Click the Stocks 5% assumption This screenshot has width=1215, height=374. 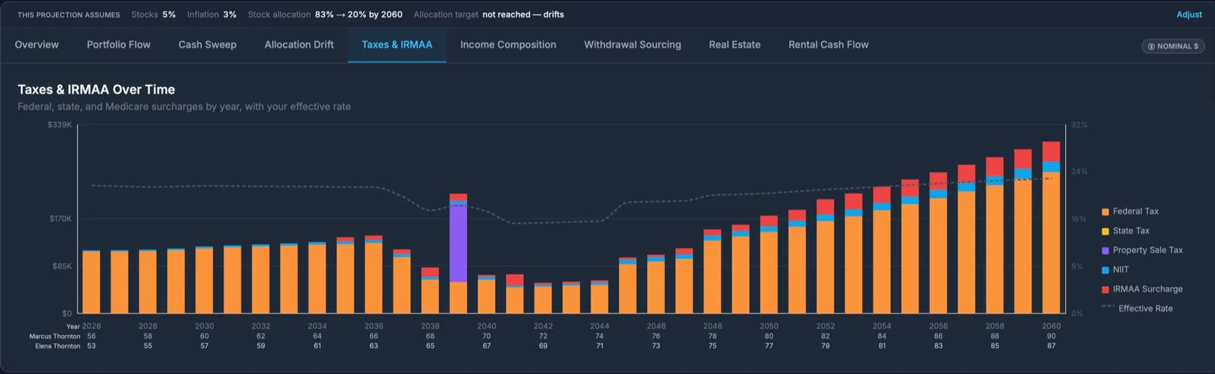pyautogui.click(x=153, y=14)
